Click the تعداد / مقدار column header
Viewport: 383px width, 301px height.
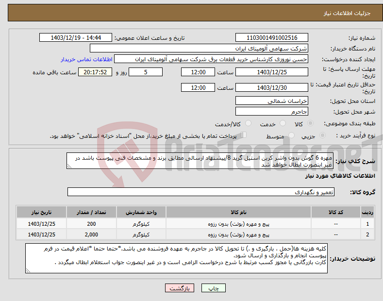click(91, 212)
